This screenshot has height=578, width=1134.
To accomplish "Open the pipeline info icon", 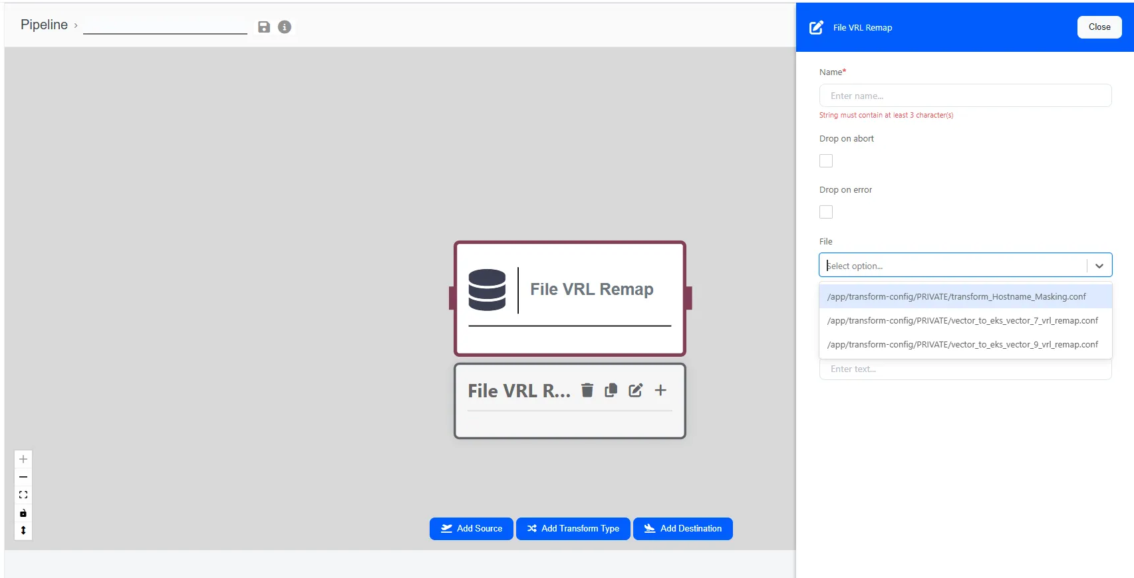I will [x=285, y=27].
